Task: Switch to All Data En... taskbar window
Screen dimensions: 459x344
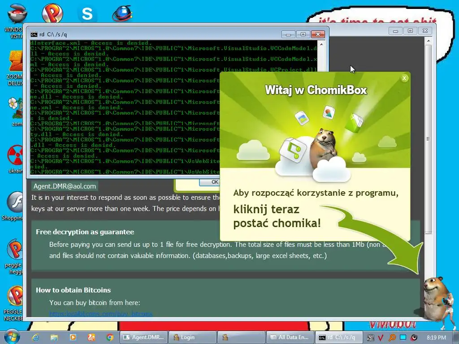Action: point(290,337)
